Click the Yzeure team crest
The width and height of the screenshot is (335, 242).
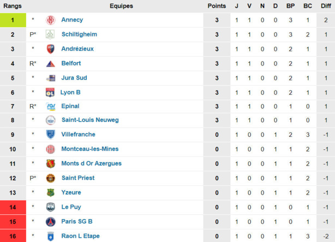click(51, 192)
